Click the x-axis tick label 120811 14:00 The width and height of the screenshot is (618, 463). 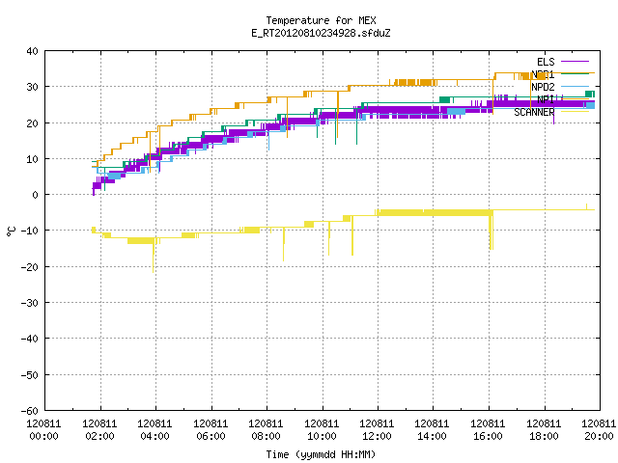click(433, 430)
